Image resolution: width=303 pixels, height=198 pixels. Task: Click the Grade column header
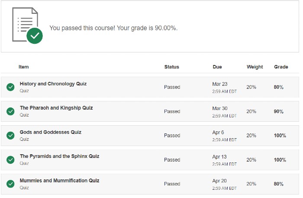pyautogui.click(x=281, y=67)
